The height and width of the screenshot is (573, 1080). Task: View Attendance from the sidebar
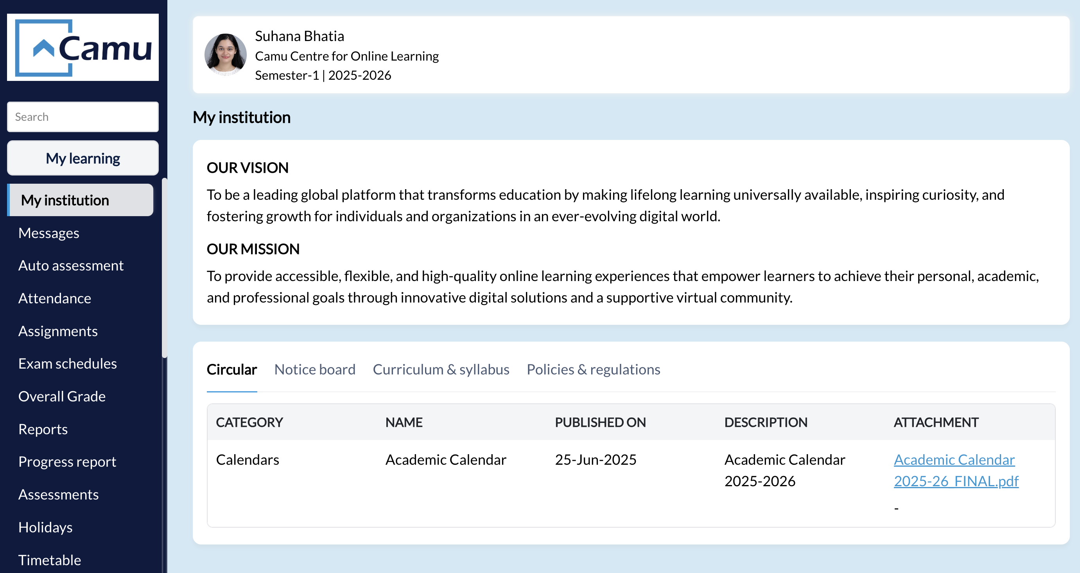pos(54,298)
